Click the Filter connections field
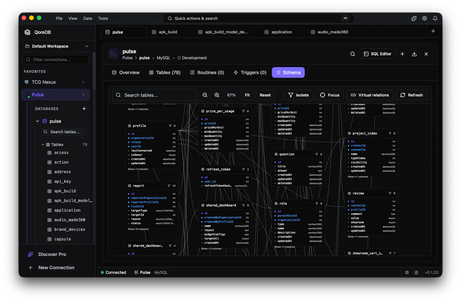 click(x=56, y=60)
